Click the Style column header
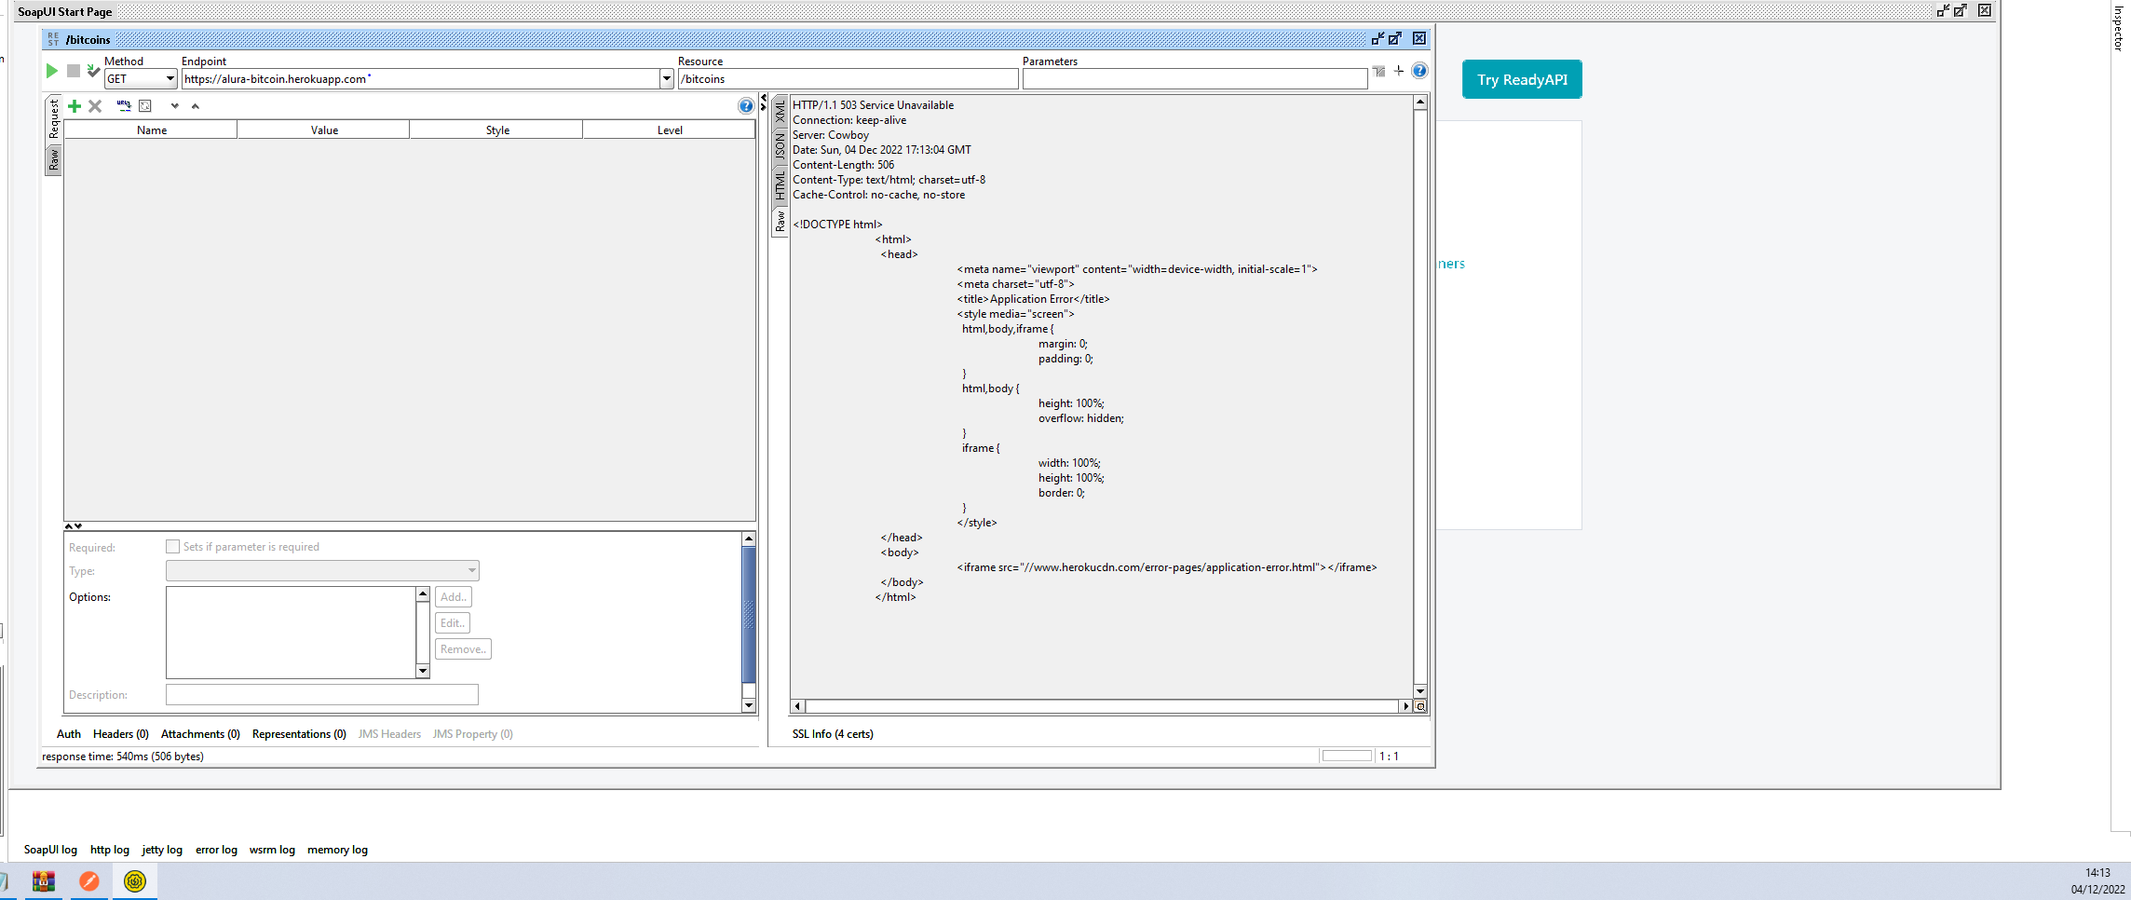The width and height of the screenshot is (2131, 900). coord(496,130)
